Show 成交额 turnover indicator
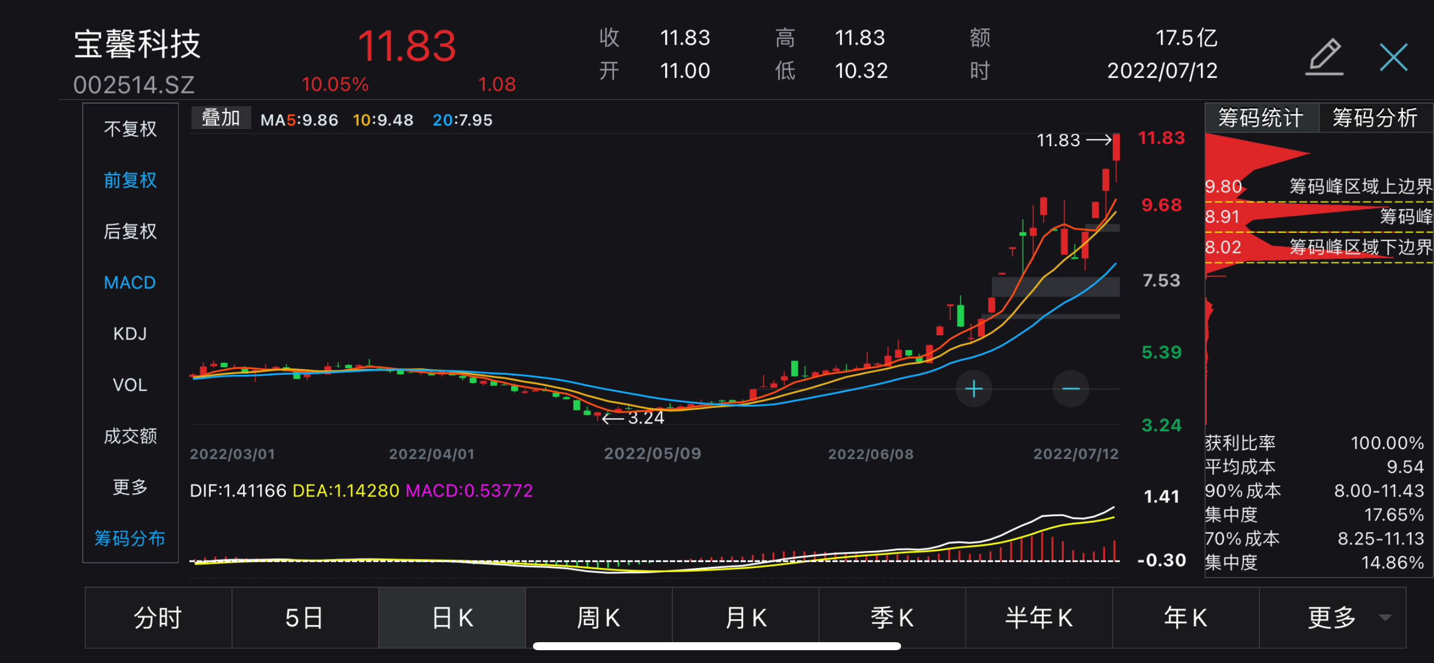Screen dimensions: 1434x663 click(130, 436)
